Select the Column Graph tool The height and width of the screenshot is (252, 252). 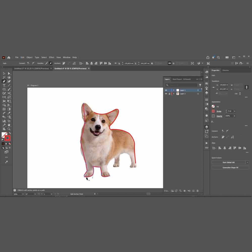point(4,121)
